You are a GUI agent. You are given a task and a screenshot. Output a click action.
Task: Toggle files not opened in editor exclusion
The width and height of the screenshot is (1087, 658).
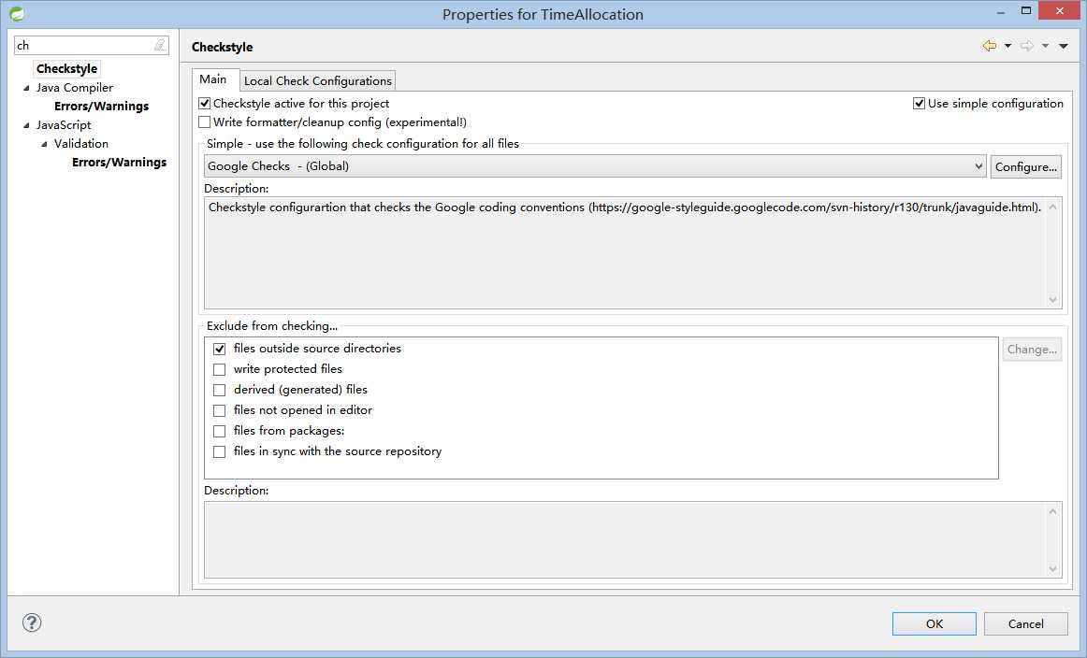tap(220, 410)
